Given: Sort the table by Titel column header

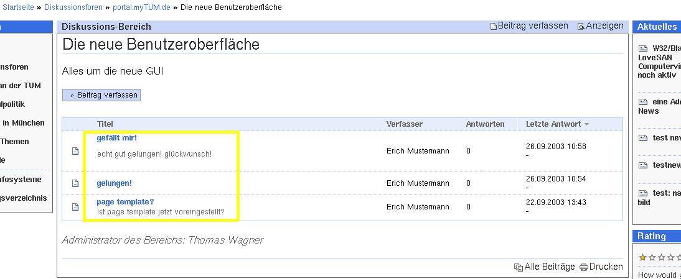Looking at the screenshot, I should click(105, 124).
